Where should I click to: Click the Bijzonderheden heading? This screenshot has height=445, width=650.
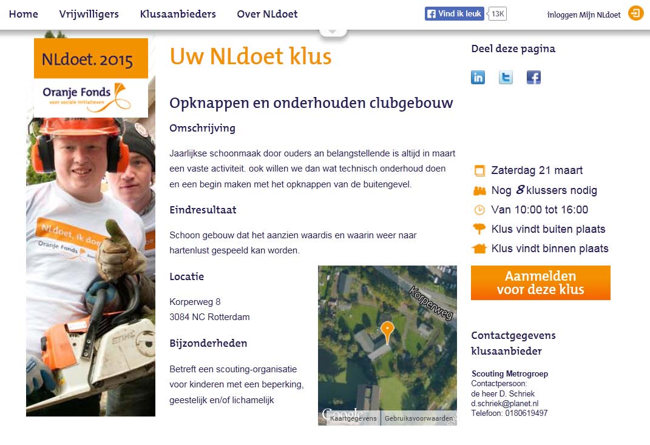click(208, 344)
